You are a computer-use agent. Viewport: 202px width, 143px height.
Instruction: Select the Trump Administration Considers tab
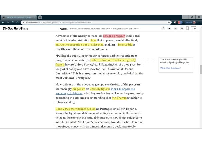[19, 17]
